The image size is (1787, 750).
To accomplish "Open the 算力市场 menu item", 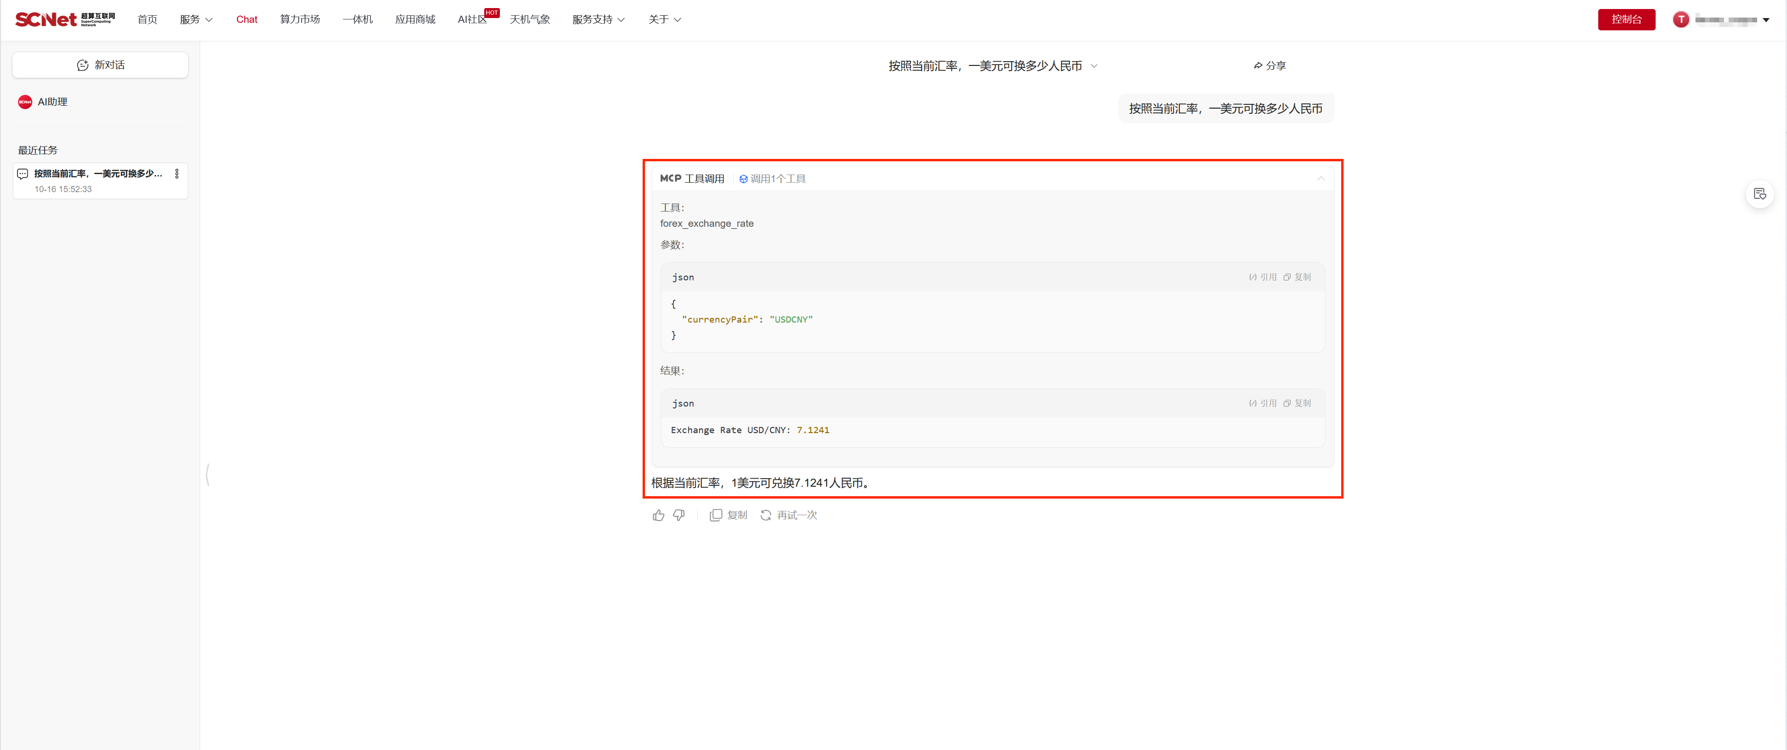I will [300, 19].
